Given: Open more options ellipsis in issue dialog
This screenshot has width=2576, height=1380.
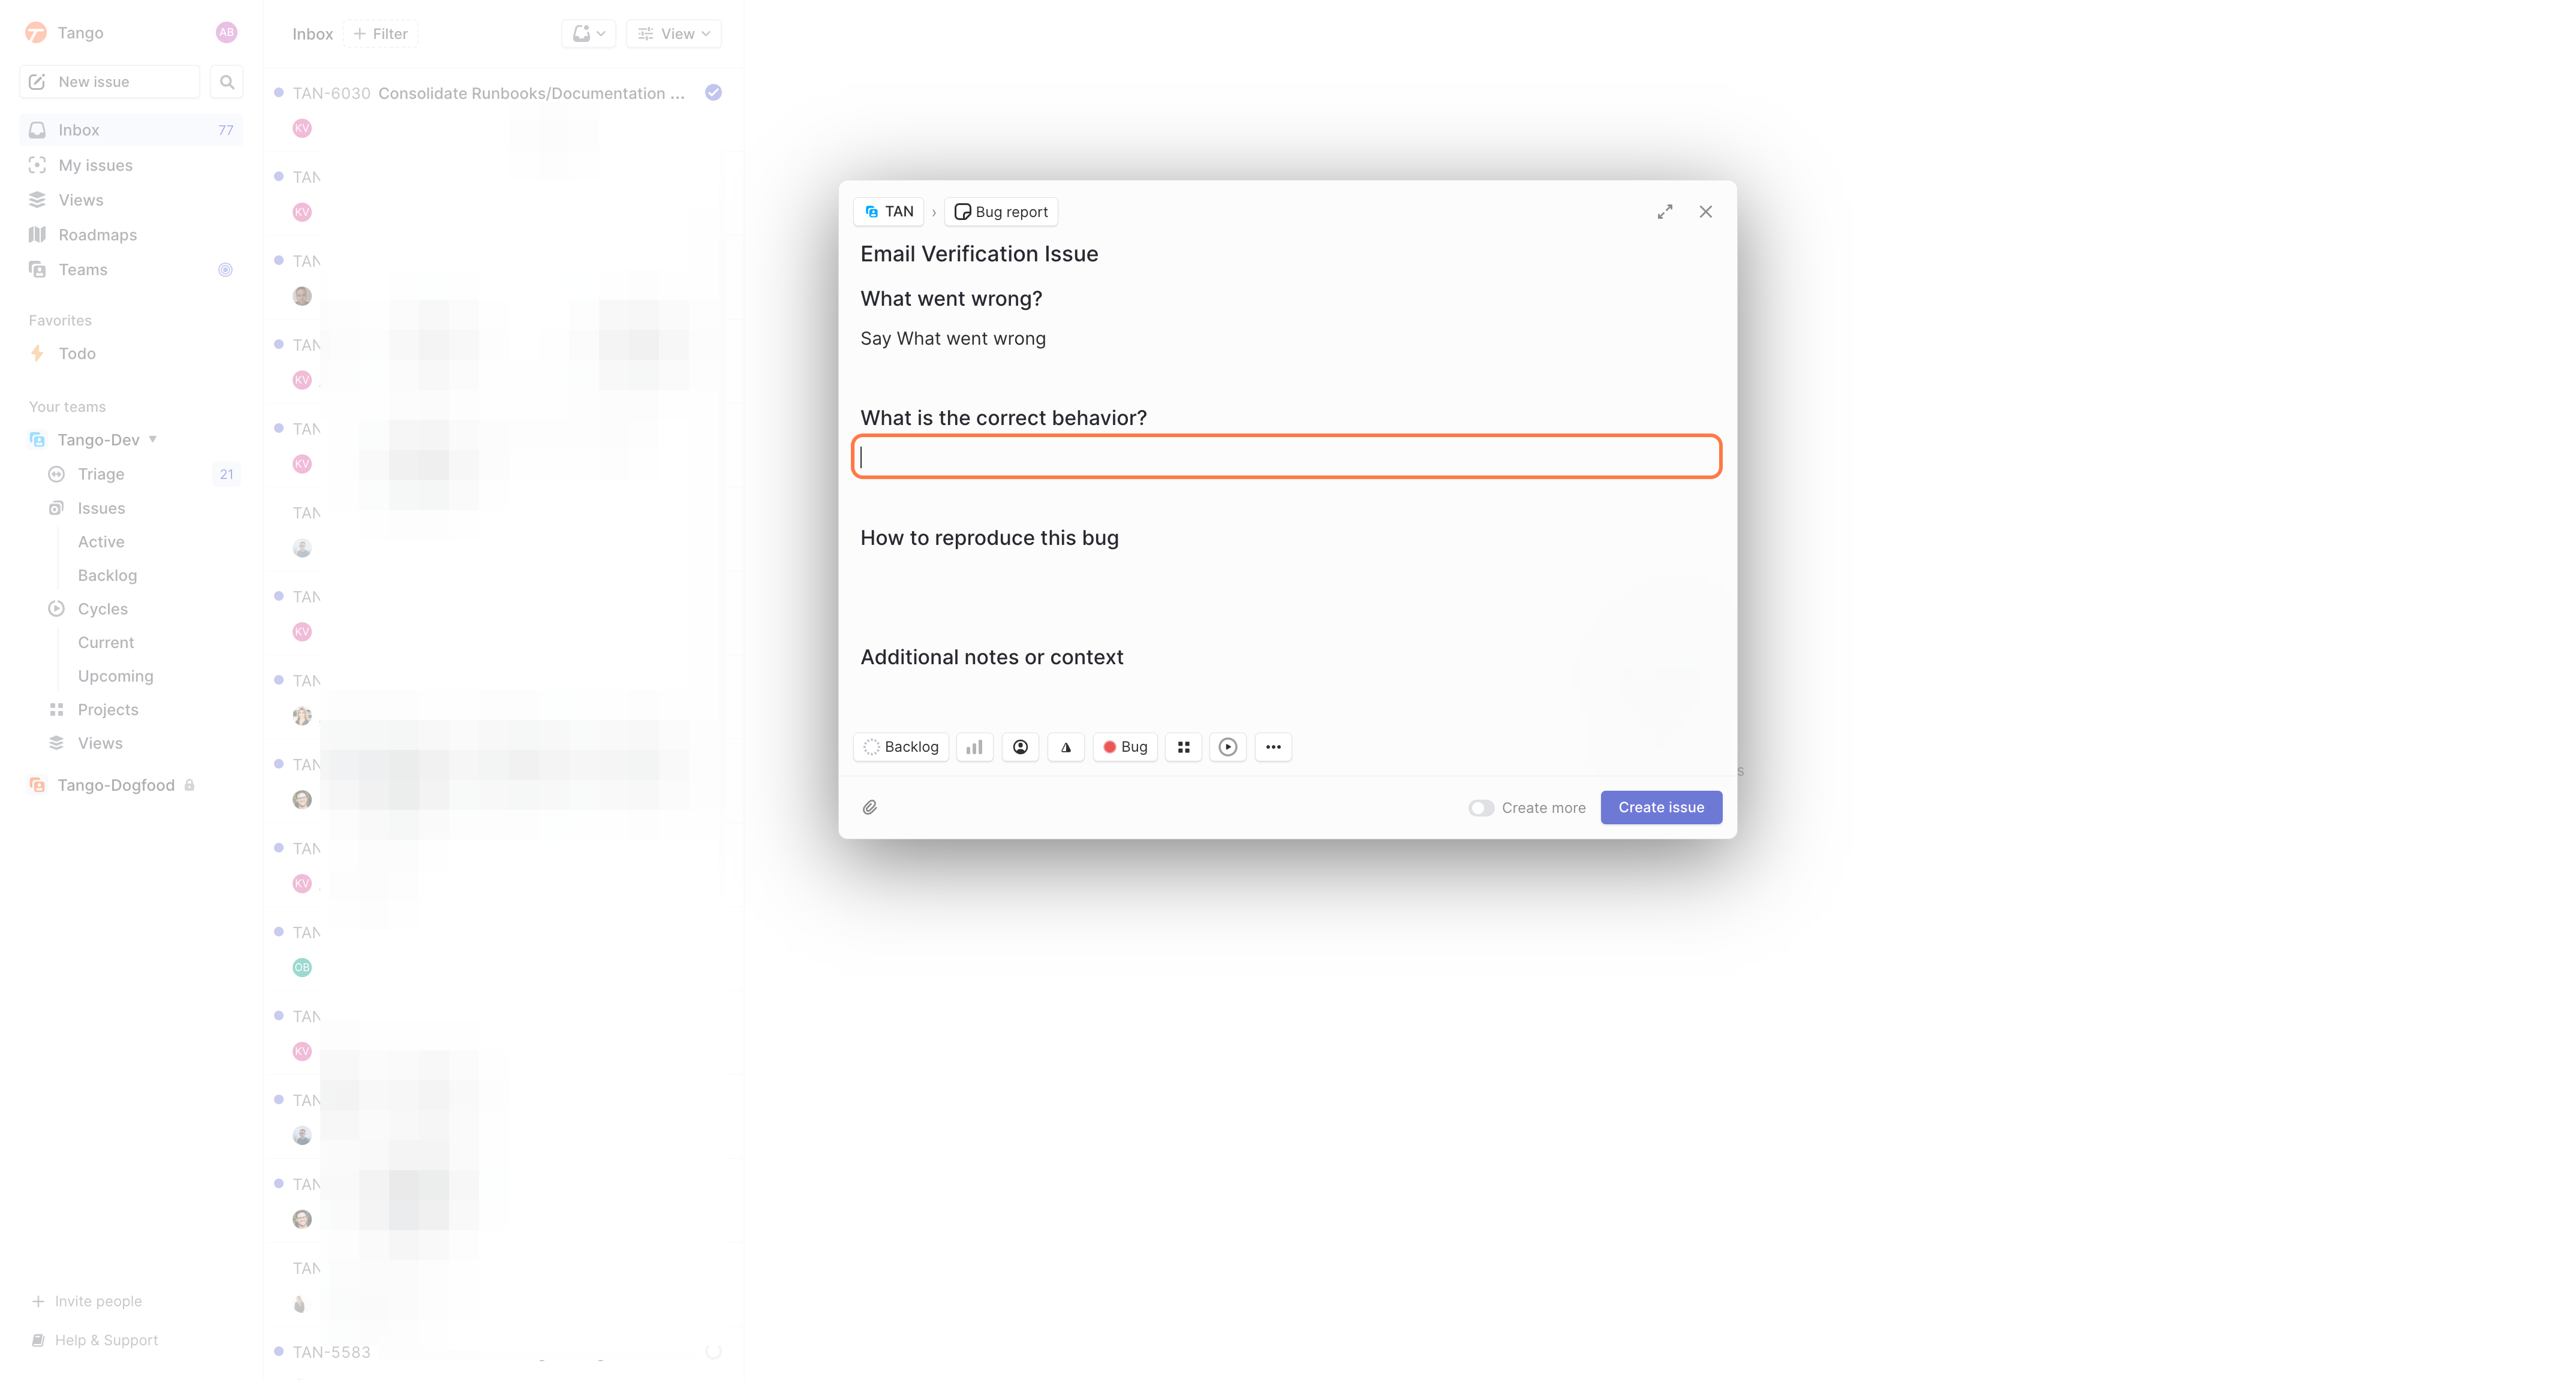Looking at the screenshot, I should 1273,747.
